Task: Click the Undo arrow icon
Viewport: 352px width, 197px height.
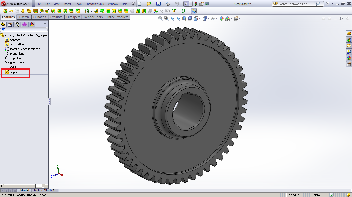Action: [x=177, y=4]
